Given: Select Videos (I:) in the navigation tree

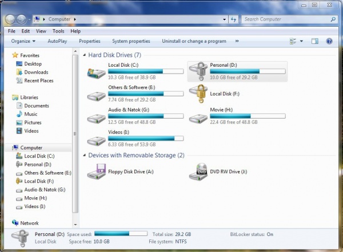Looking at the screenshot, I should 31,206.
